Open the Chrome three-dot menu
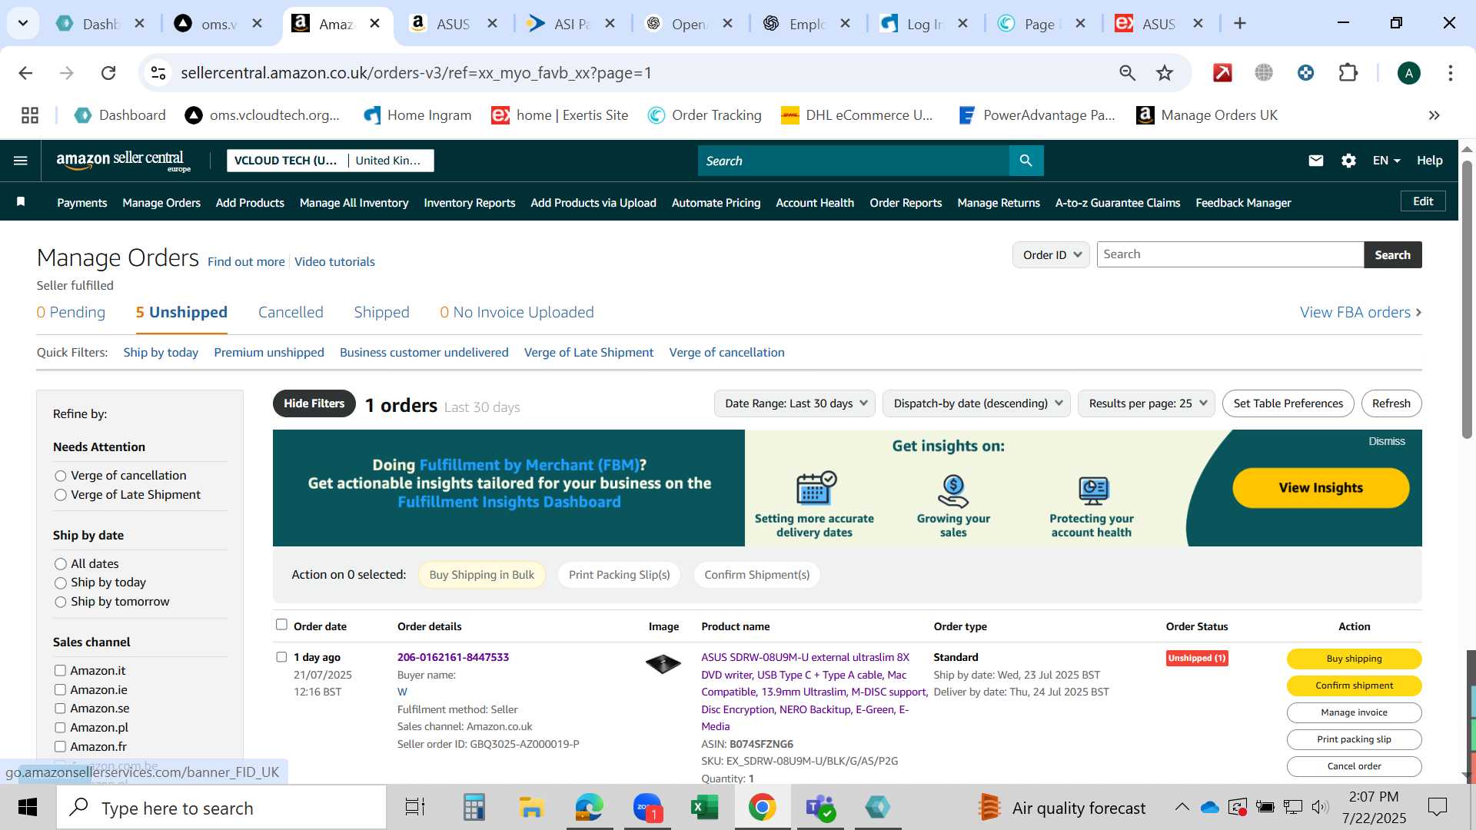This screenshot has height=830, width=1476. (1451, 73)
